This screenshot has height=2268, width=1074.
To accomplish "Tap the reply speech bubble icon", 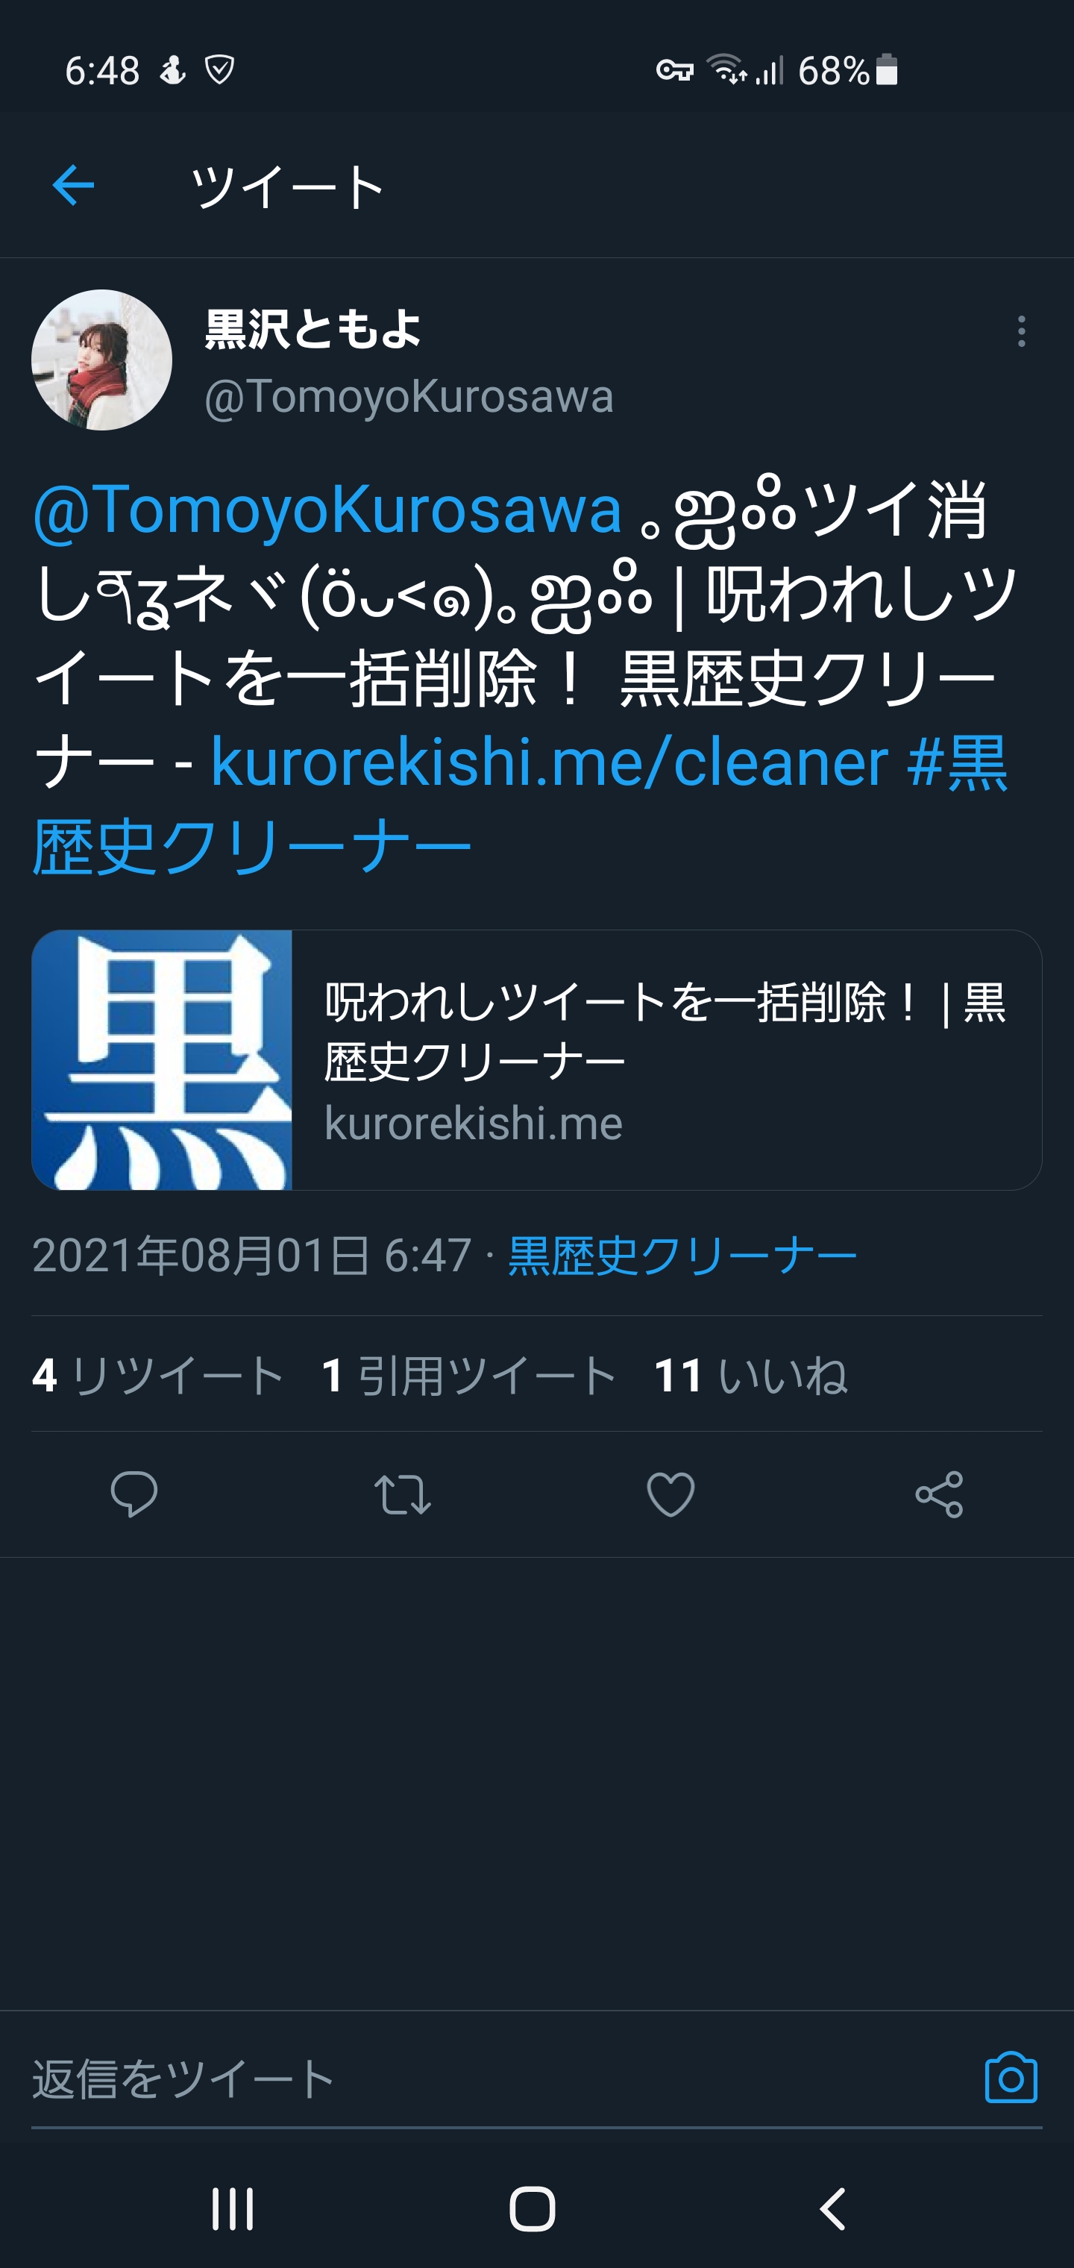I will coord(134,1494).
